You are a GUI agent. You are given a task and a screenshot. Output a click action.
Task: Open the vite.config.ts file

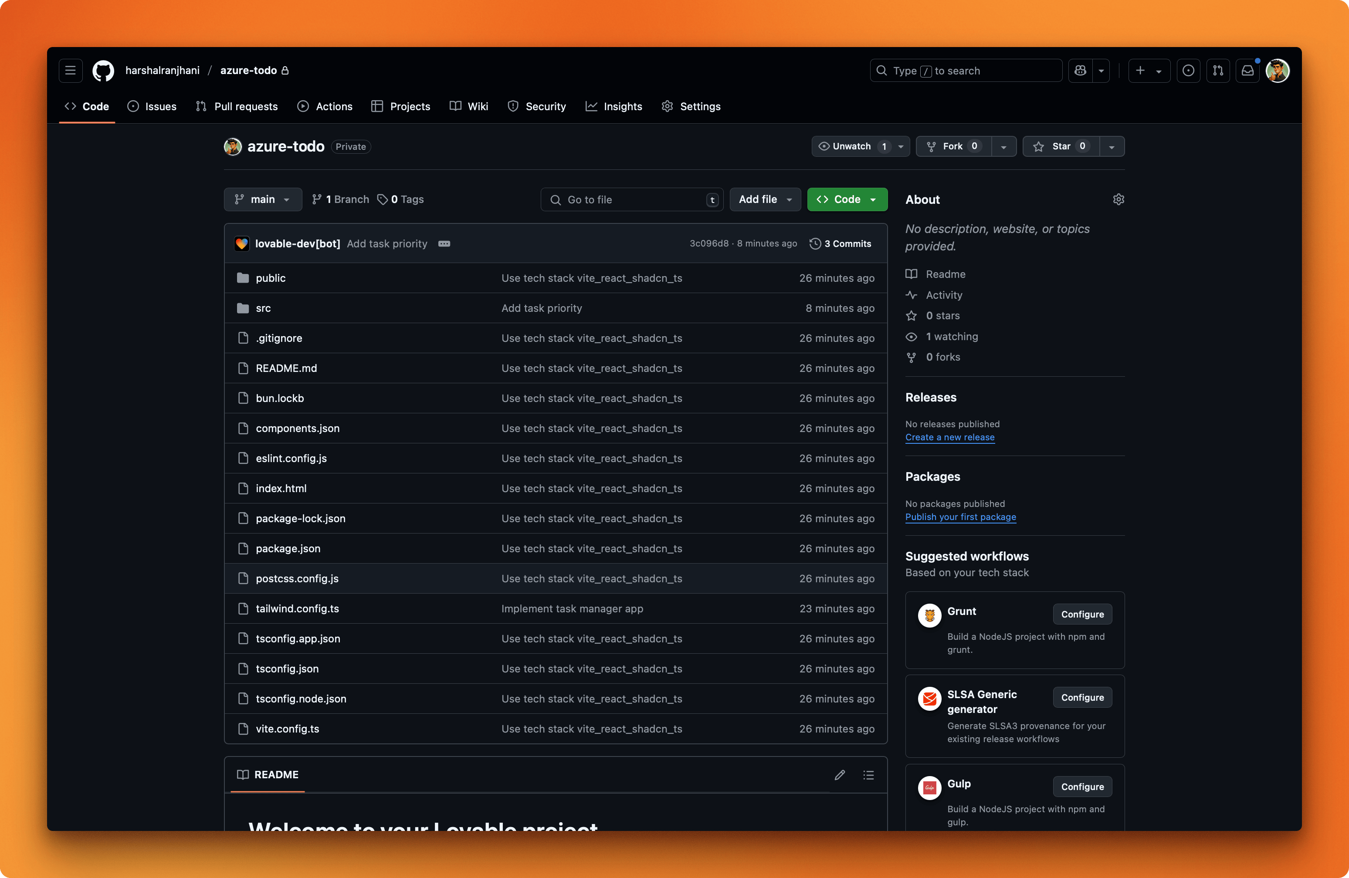pos(288,729)
